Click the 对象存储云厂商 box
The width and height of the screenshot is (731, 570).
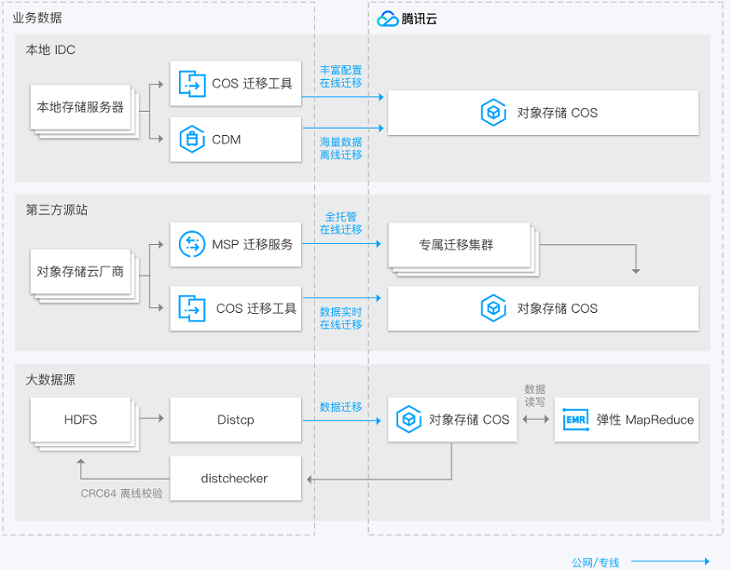click(81, 272)
